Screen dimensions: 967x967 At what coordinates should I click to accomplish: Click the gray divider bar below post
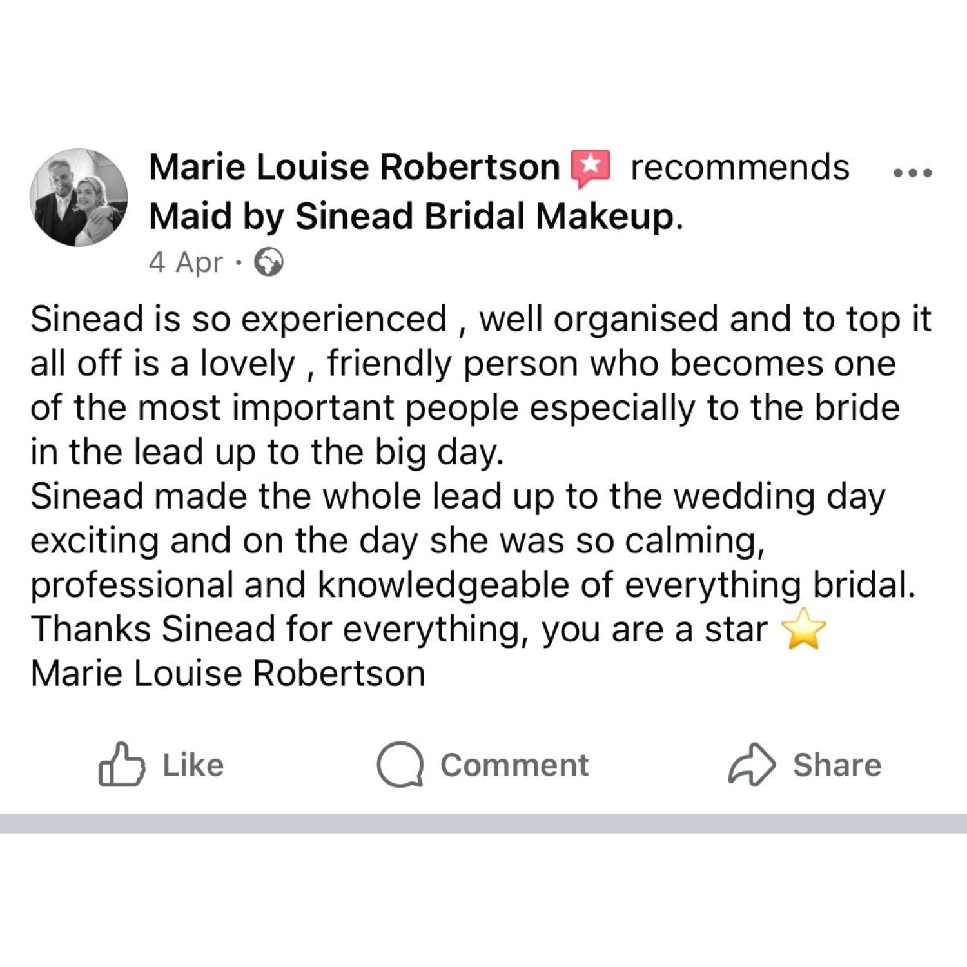point(484,823)
